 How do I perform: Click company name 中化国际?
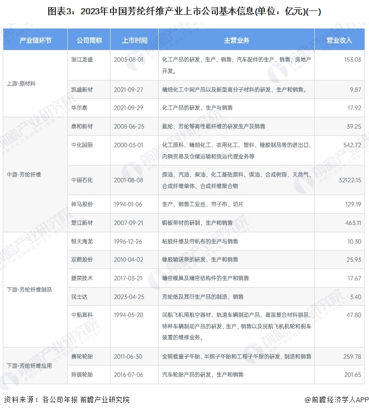click(82, 145)
